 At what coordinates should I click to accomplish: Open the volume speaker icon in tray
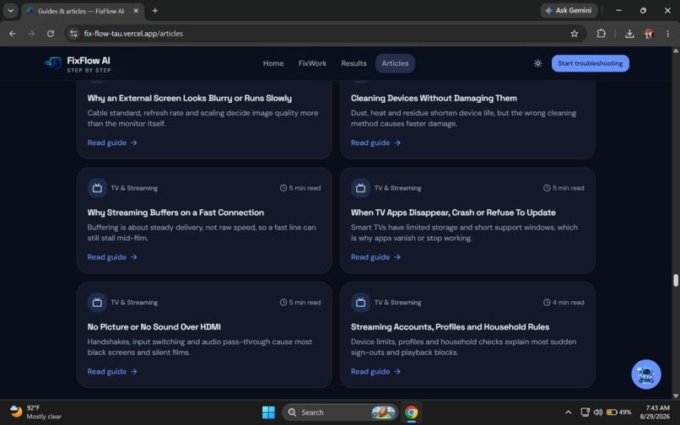pos(598,412)
